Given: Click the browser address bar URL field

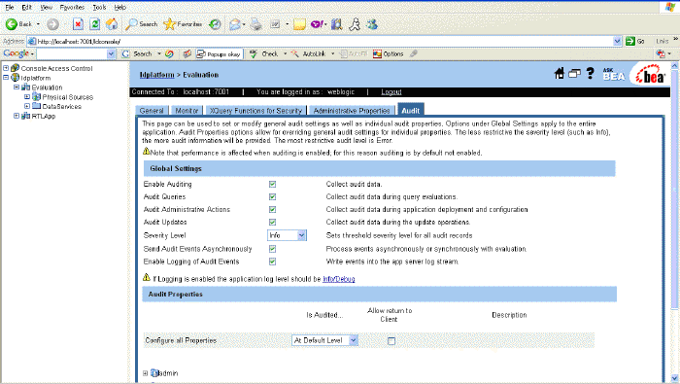Looking at the screenshot, I should tap(321, 41).
